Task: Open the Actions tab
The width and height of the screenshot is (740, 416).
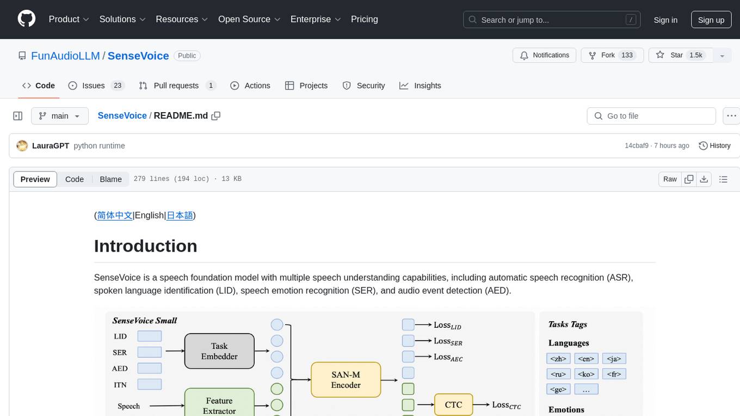Action: point(250,85)
